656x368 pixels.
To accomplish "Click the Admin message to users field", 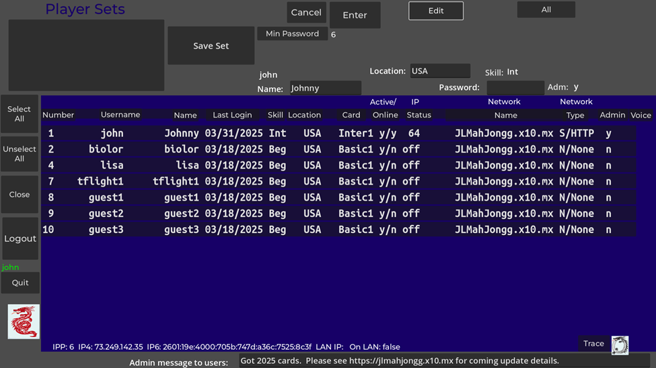I will (x=444, y=361).
